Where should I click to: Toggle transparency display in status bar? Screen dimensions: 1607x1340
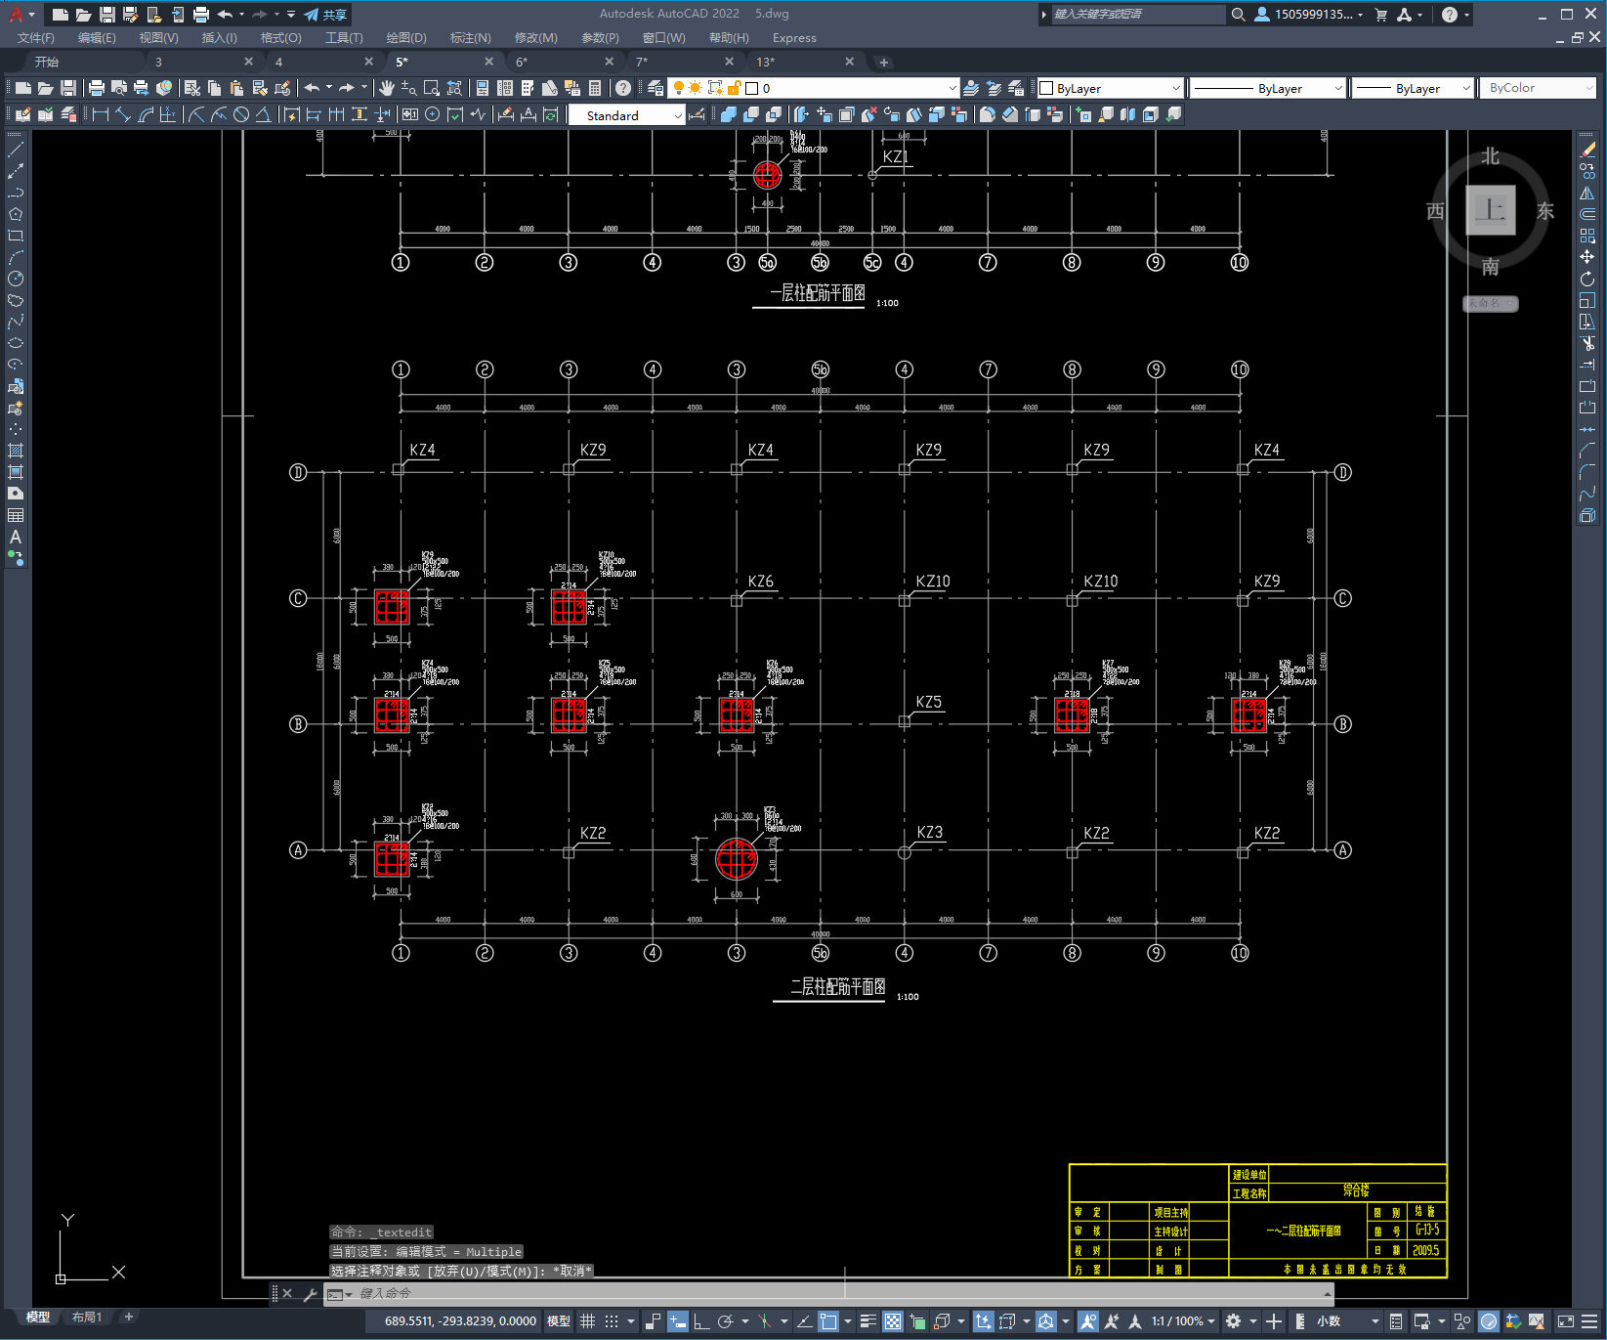coord(893,1321)
